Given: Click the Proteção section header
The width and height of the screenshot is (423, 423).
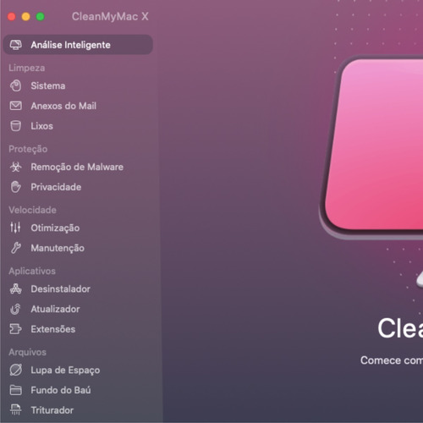Looking at the screenshot, I should click(x=28, y=149).
